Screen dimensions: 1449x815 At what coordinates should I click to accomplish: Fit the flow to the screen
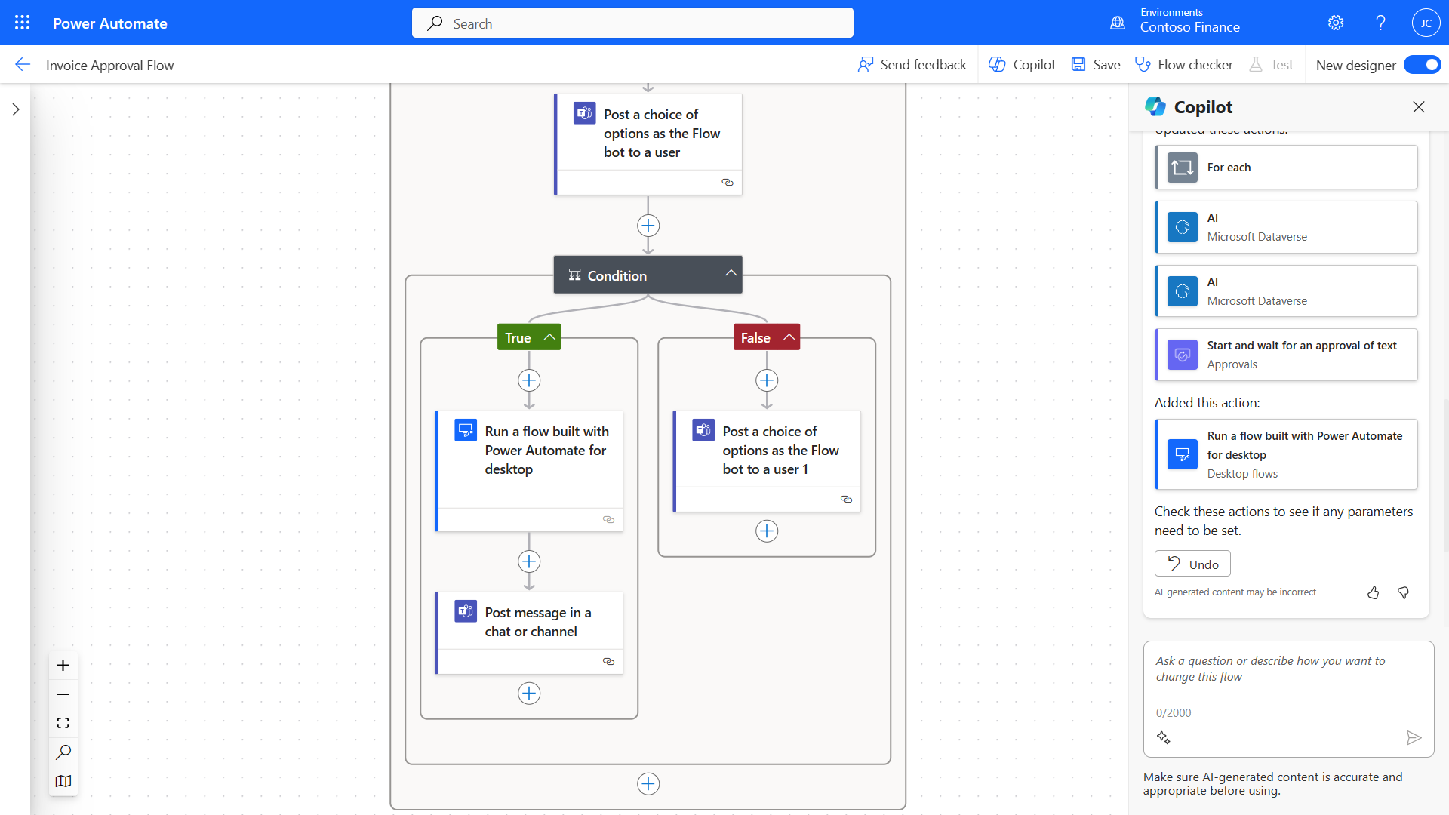pos(63,722)
